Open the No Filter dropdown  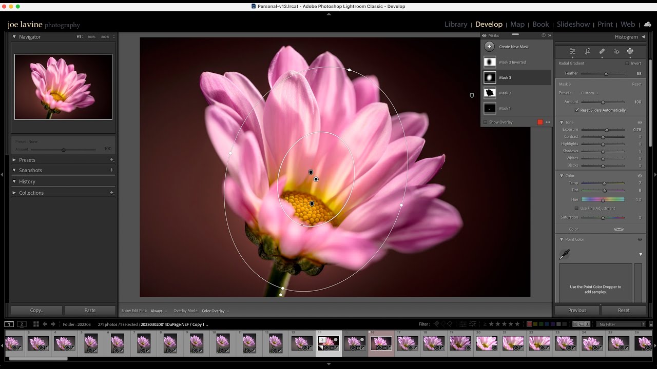tap(621, 324)
